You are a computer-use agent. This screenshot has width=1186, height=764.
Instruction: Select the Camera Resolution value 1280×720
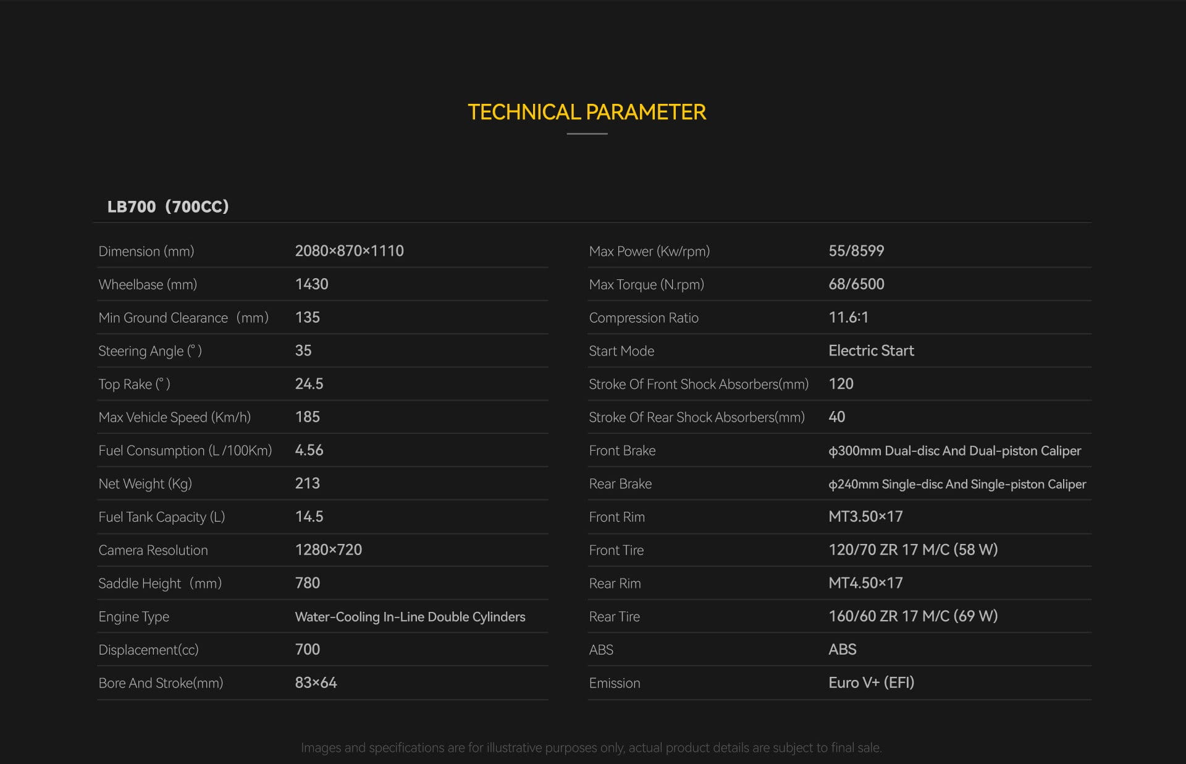point(328,550)
